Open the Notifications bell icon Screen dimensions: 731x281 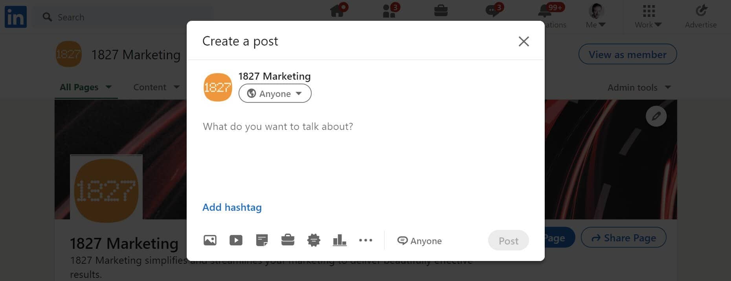[x=545, y=11]
